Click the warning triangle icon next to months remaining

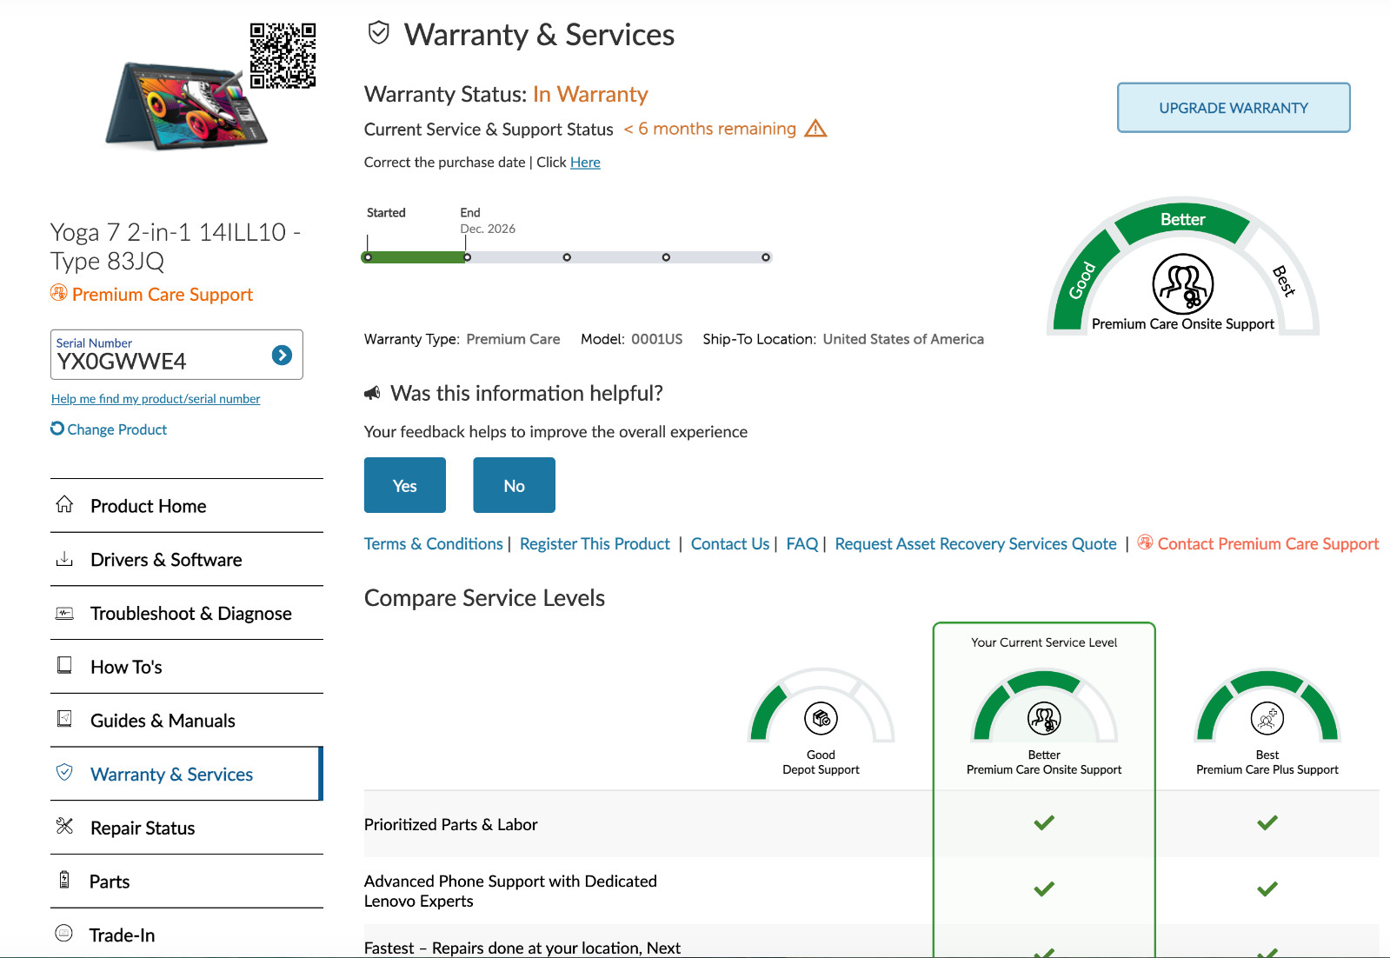(x=815, y=129)
